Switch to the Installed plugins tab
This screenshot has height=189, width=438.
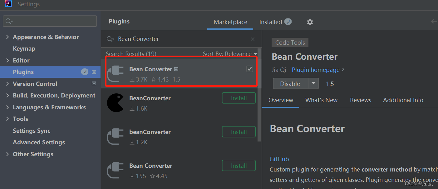coord(271,22)
